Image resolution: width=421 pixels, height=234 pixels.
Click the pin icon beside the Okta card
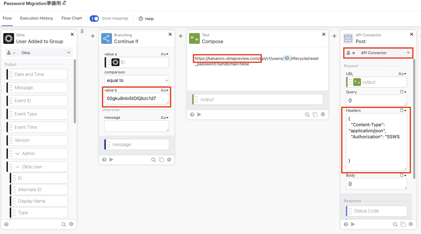click(82, 32)
